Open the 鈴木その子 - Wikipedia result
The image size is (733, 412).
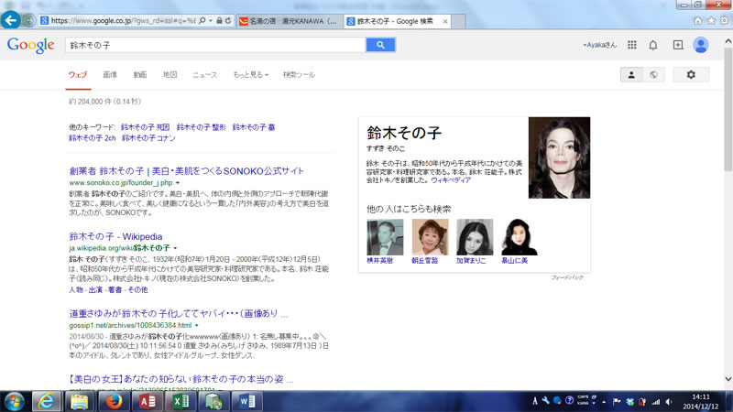(115, 236)
